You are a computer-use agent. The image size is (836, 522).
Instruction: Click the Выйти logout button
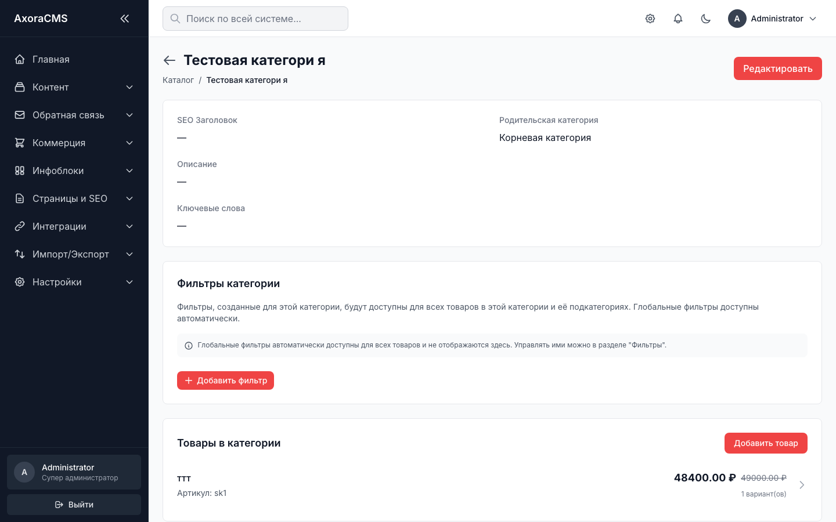(x=74, y=505)
